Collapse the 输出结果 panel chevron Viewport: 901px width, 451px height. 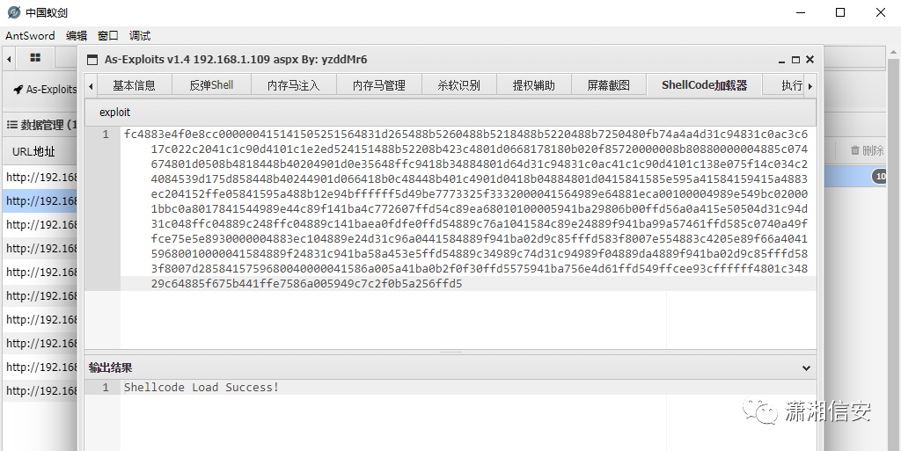(806, 368)
